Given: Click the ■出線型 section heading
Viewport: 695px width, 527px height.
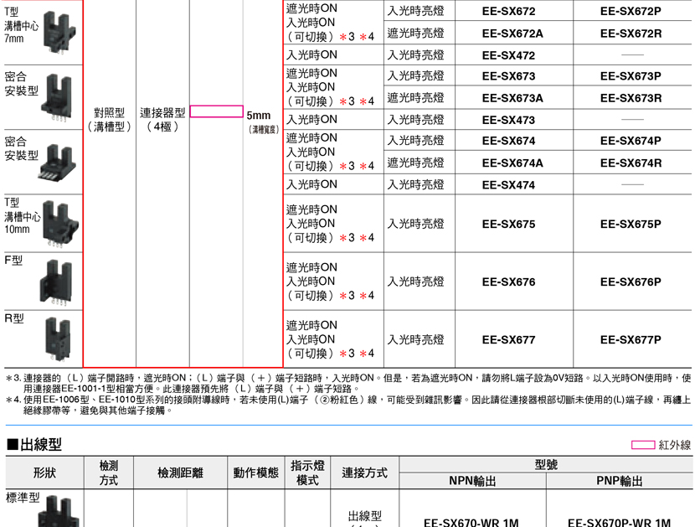Looking at the screenshot, I should pos(34,445).
